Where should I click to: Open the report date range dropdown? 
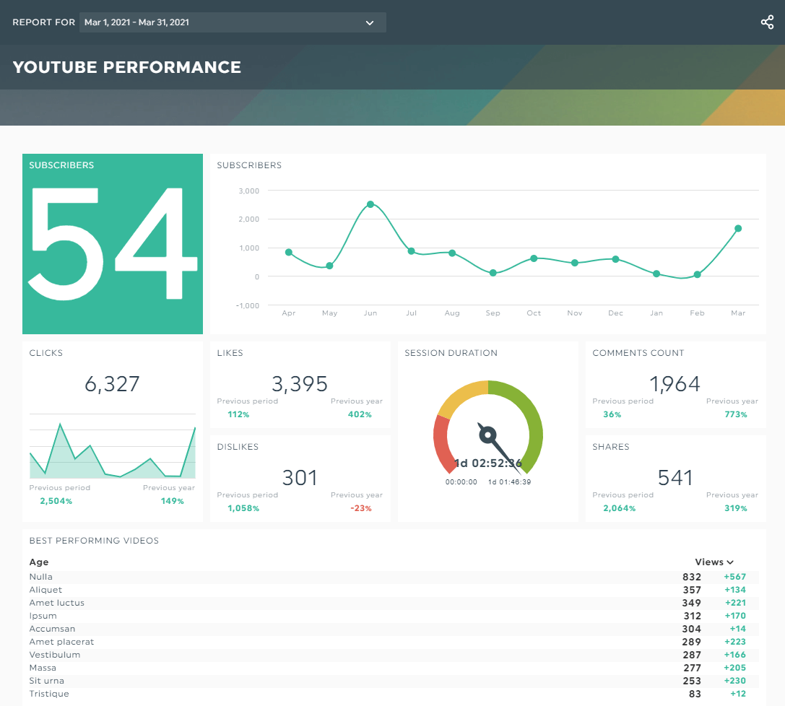[x=233, y=22]
